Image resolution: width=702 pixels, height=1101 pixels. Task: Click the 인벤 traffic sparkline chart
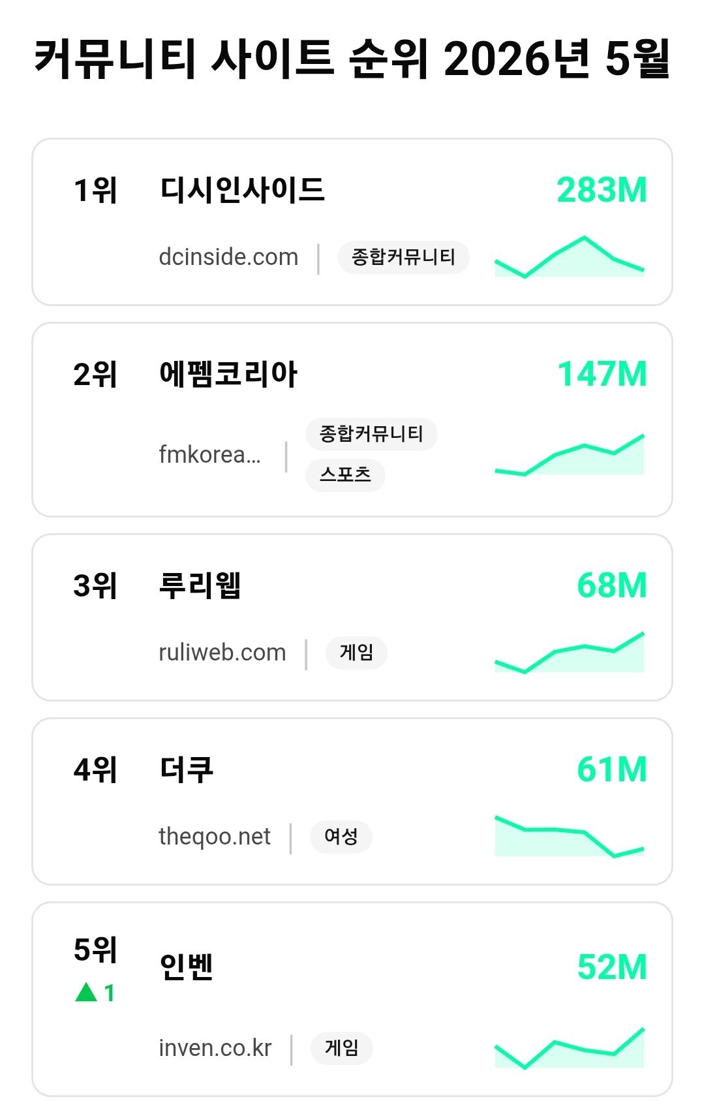(570, 1047)
